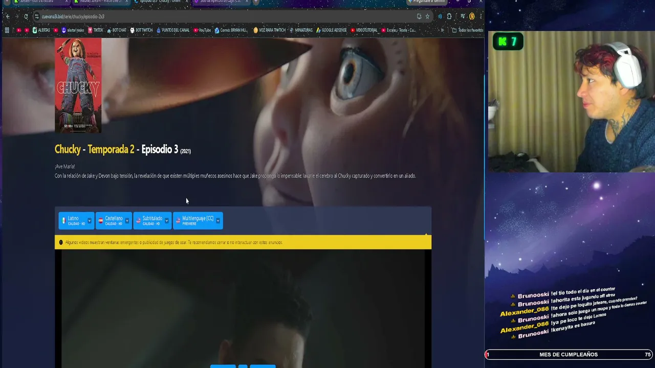The height and width of the screenshot is (368, 655).
Task: Click the Chucky series poster thumbnail
Action: (78, 85)
